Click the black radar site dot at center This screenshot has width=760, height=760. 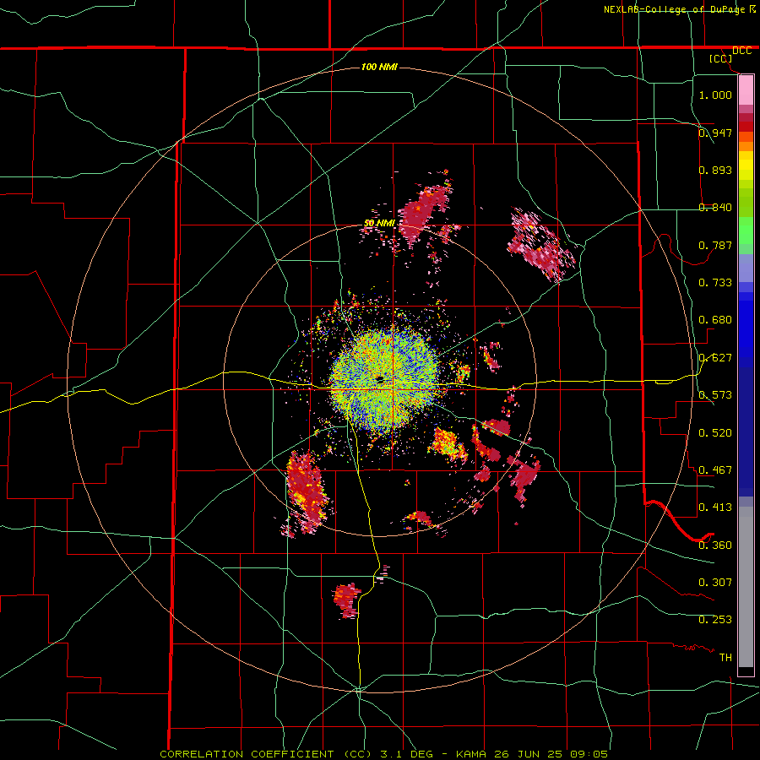pos(379,378)
